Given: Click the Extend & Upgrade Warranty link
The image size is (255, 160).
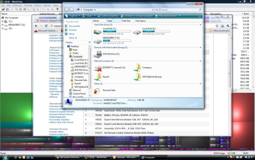Looking at the screenshot, I should (62, 112).
